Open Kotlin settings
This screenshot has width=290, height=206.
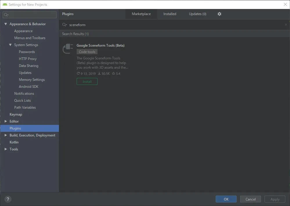click(14, 142)
